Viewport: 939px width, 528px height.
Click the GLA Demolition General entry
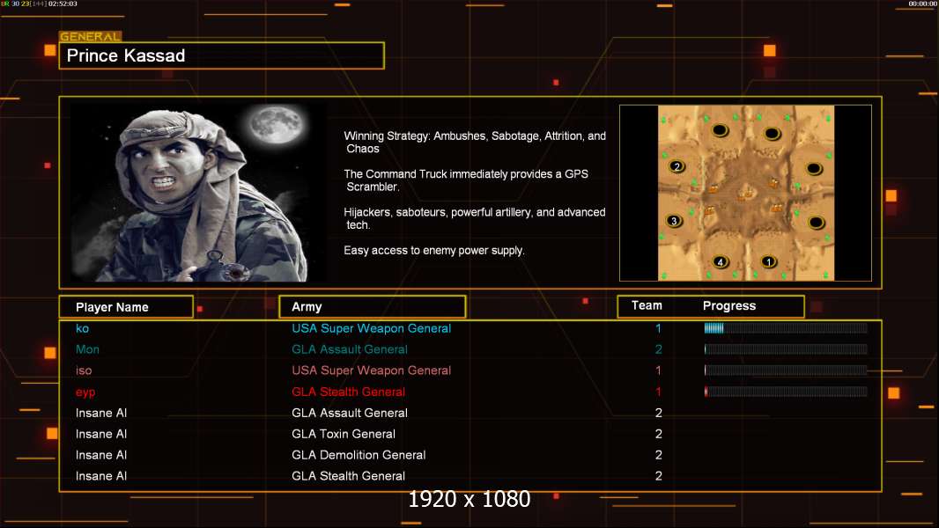point(359,455)
